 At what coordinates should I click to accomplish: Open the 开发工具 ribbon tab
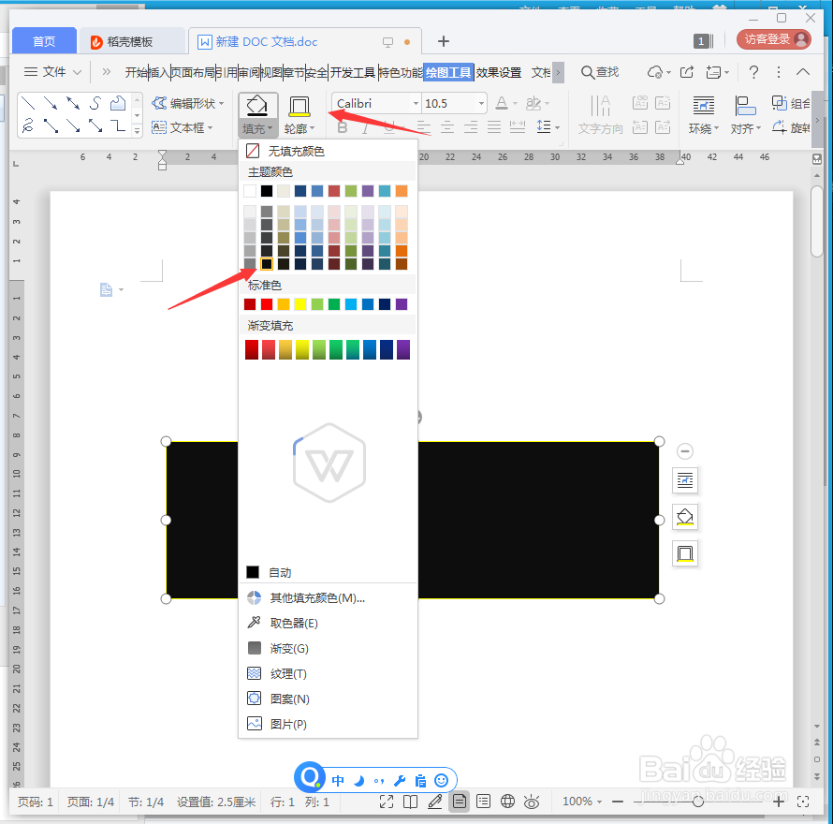[353, 72]
